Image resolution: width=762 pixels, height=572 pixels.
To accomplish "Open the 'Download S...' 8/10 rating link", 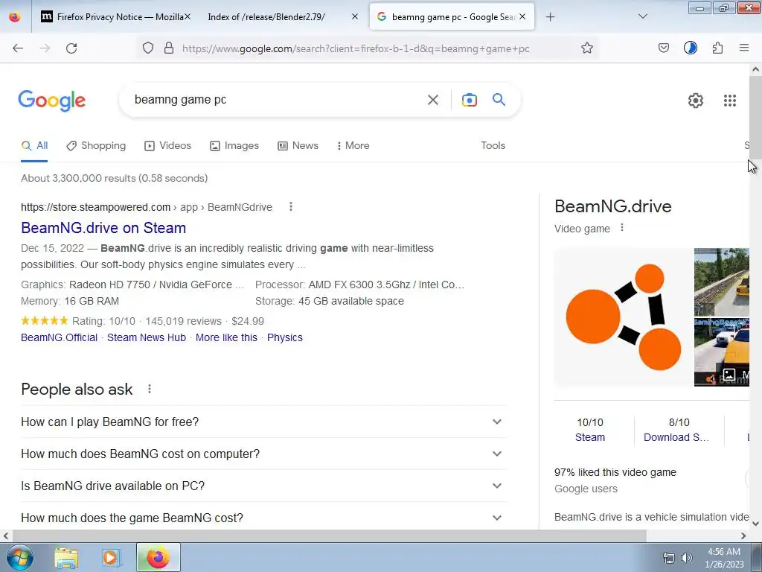I will tap(676, 437).
